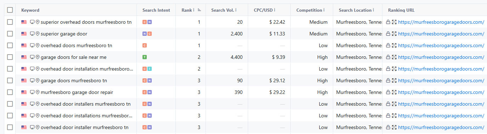Click the expand icon for the 'superior garage door' URL
Image resolution: width=487 pixels, height=134 pixels.
coord(394,34)
